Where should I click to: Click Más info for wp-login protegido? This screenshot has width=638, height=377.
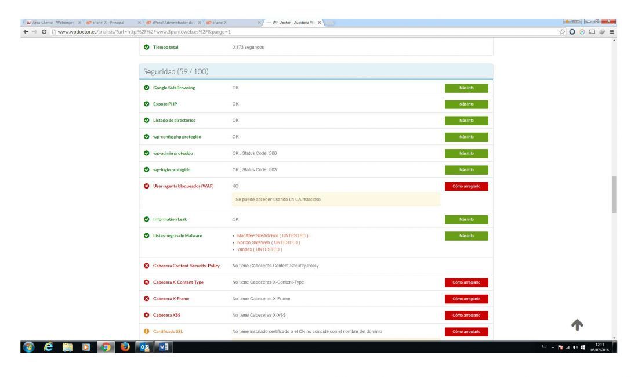click(x=466, y=169)
